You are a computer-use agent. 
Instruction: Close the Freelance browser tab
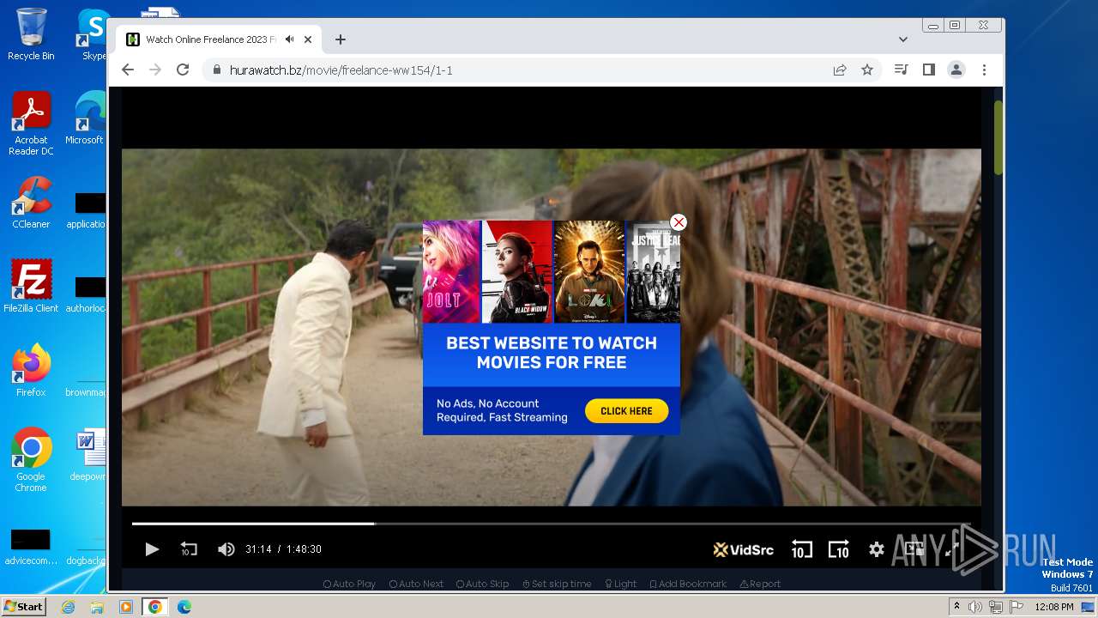pyautogui.click(x=308, y=39)
